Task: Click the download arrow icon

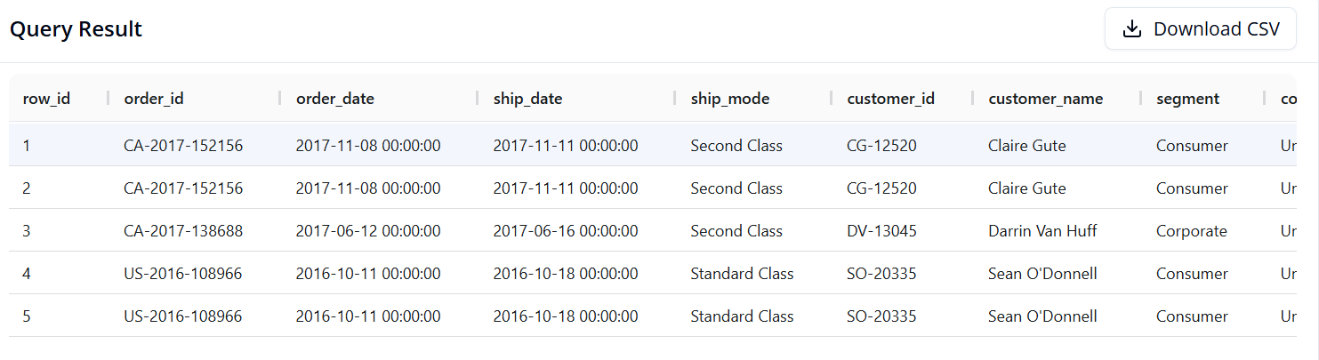Action: pyautogui.click(x=1131, y=29)
